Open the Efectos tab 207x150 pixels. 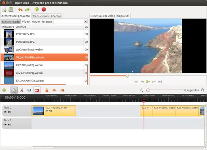point(56,16)
